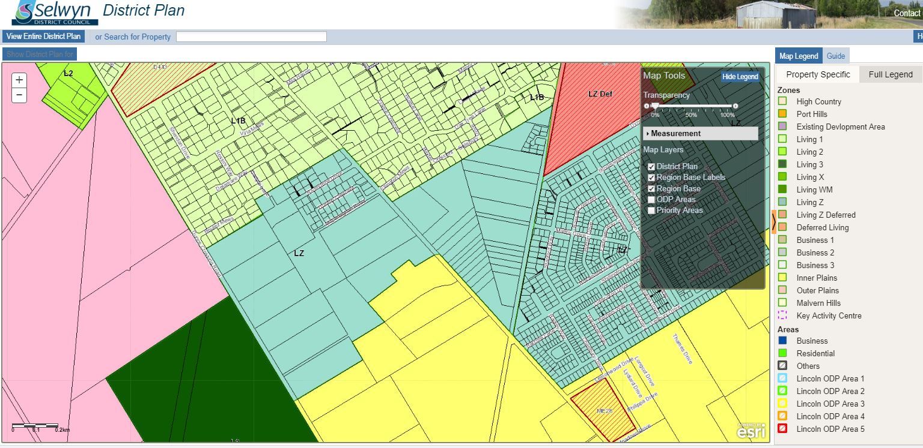923x448 pixels.
Task: Click View Entire District Plan button
Action: pos(43,36)
